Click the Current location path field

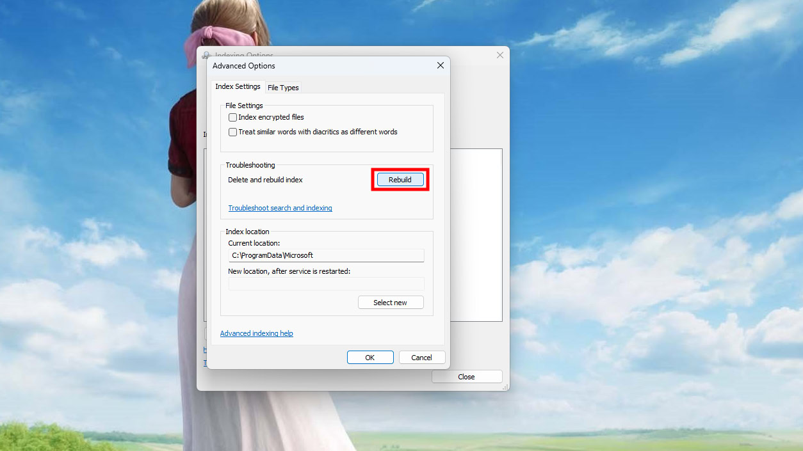327,255
